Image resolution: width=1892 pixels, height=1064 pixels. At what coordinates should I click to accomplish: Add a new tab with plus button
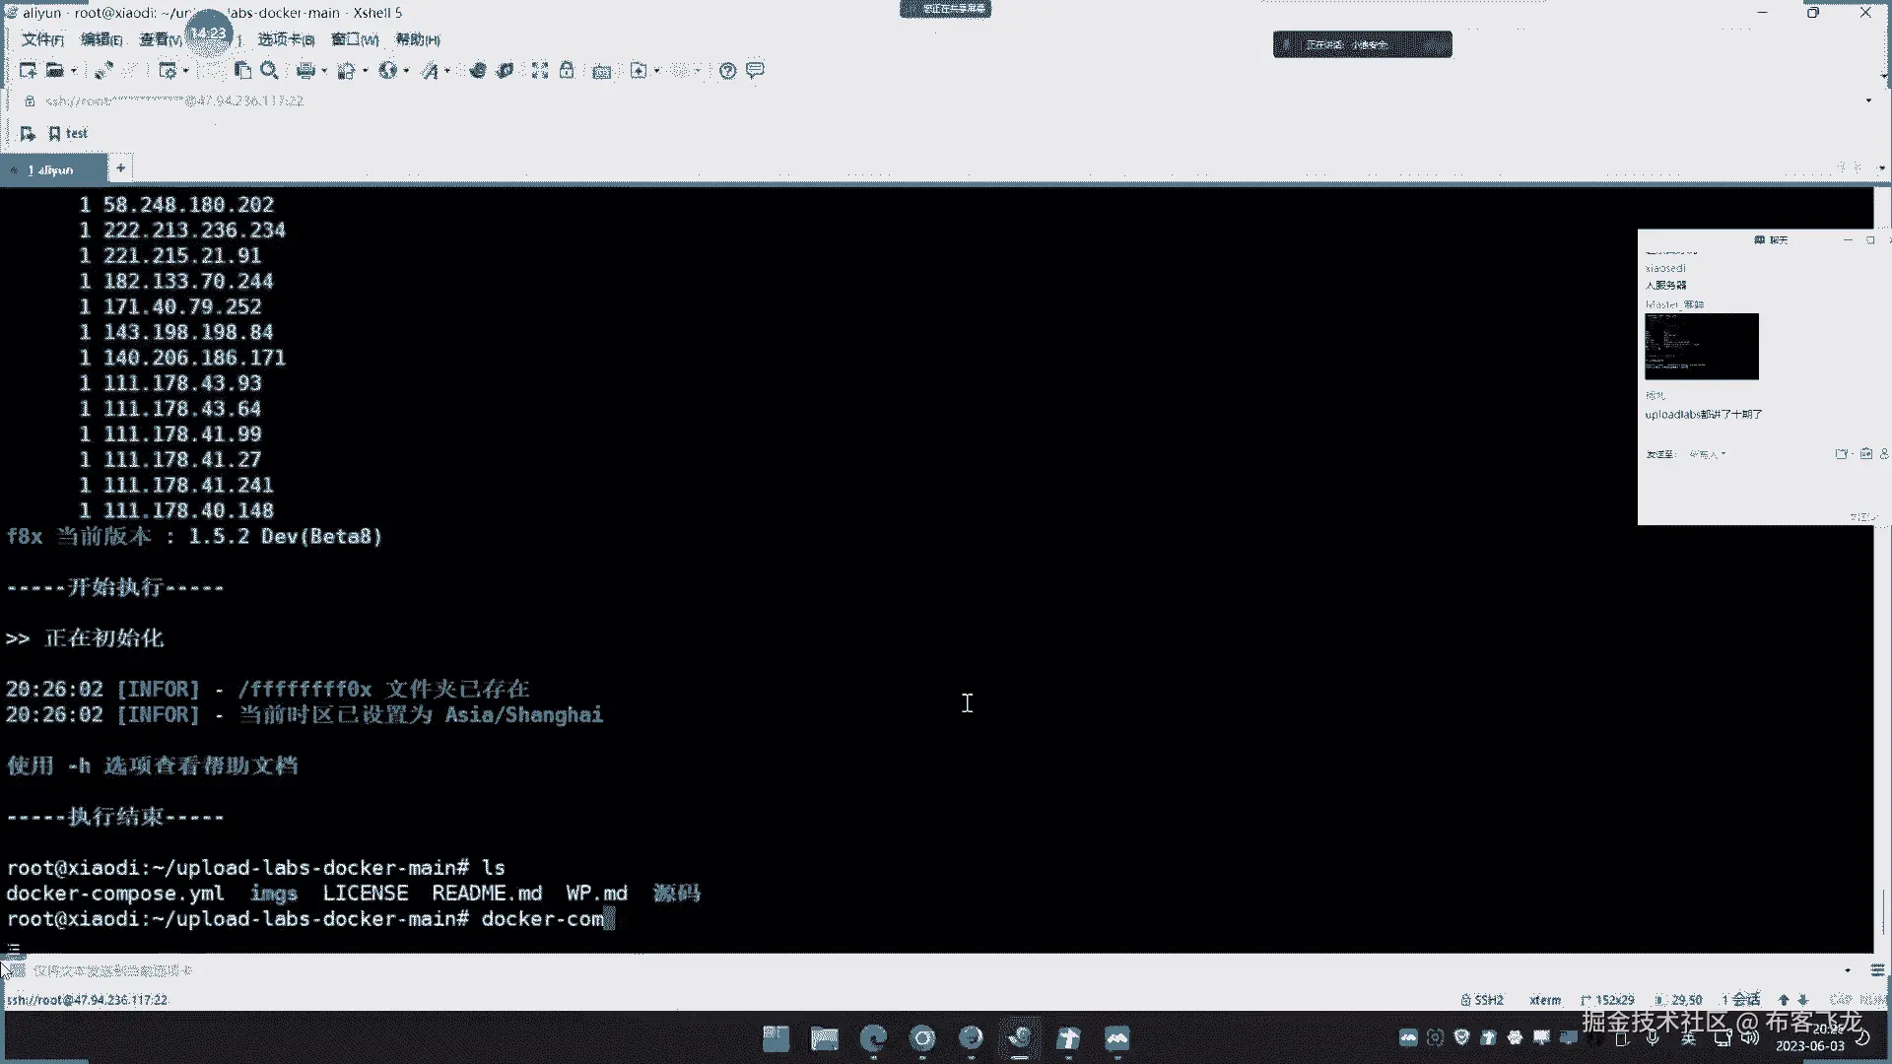[x=120, y=168]
